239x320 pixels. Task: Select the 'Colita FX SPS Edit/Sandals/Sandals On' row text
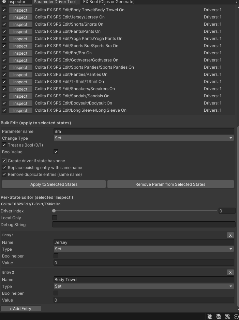click(x=72, y=96)
